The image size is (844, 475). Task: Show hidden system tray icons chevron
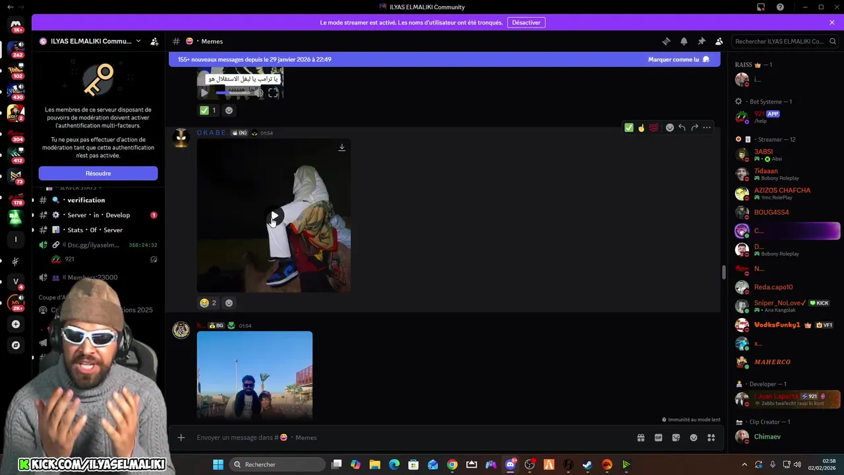(744, 464)
